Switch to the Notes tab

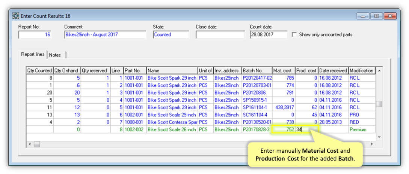click(55, 55)
